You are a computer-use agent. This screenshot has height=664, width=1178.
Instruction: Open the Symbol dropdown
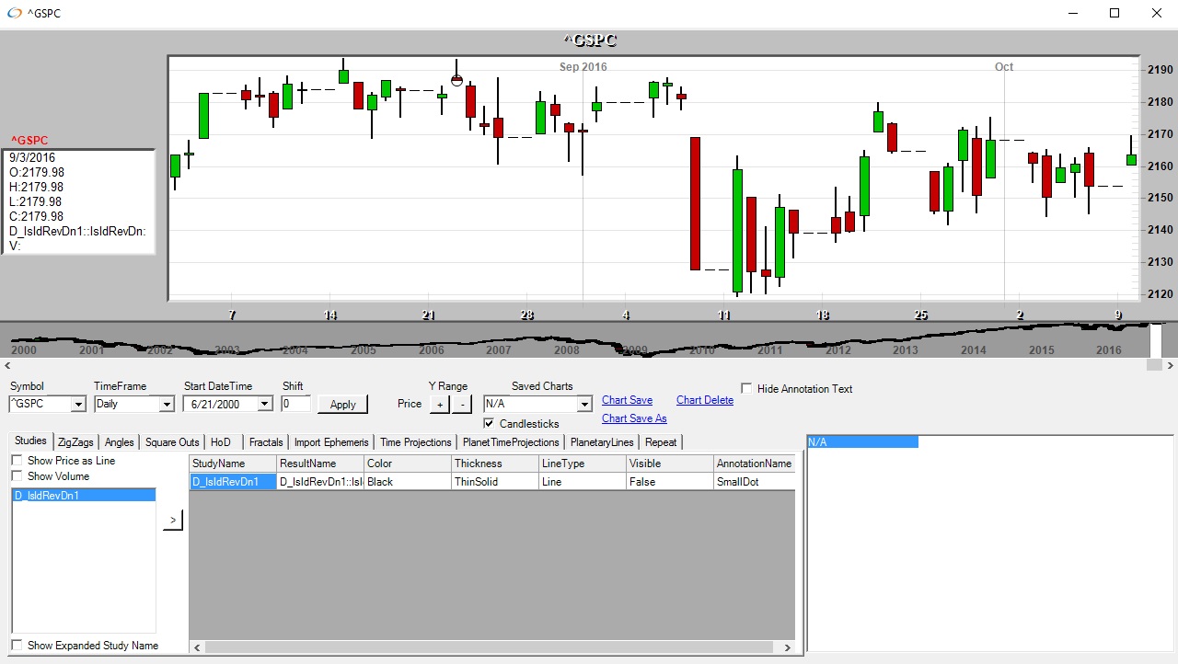[77, 404]
